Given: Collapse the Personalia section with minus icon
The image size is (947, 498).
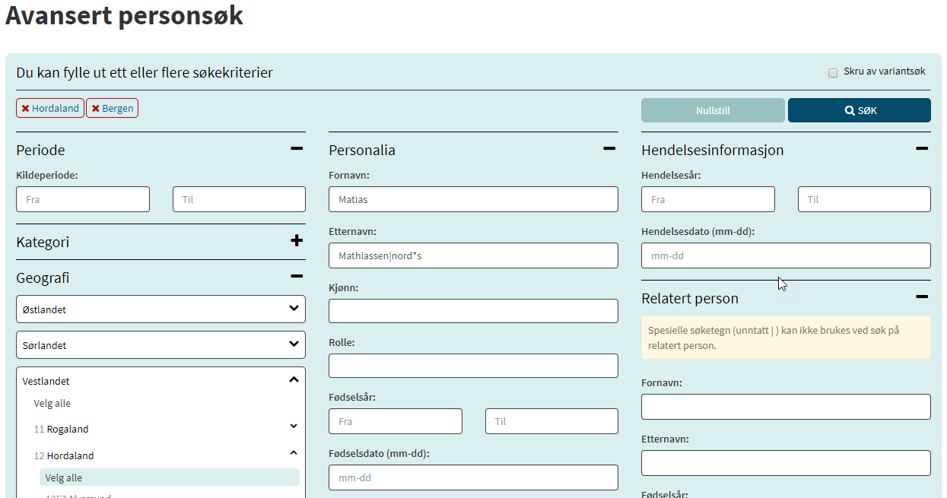Looking at the screenshot, I should tap(609, 149).
